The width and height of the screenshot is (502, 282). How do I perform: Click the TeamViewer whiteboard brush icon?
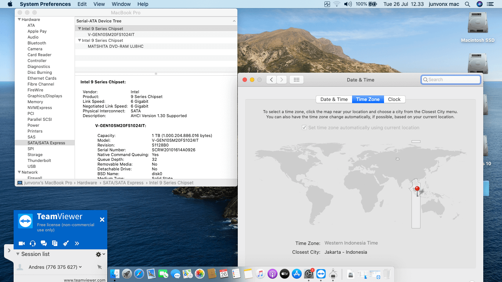click(x=66, y=243)
